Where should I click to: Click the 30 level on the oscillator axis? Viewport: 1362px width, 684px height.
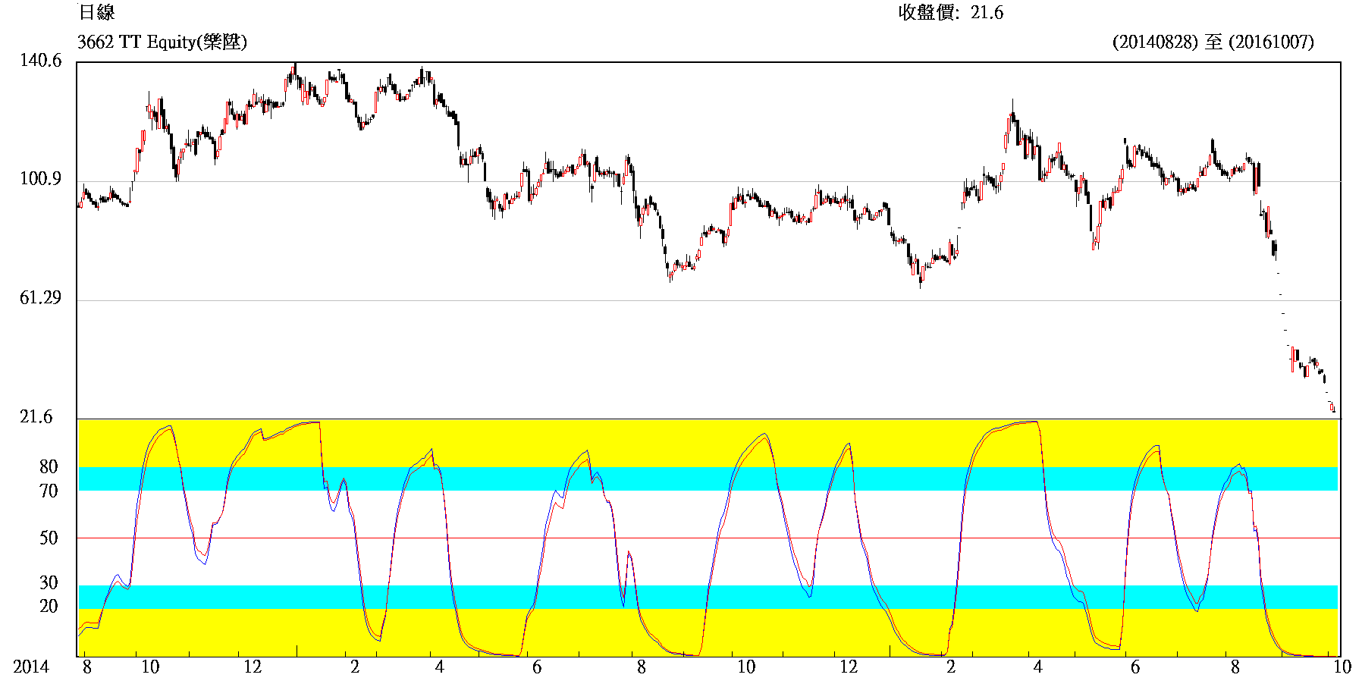pos(49,582)
